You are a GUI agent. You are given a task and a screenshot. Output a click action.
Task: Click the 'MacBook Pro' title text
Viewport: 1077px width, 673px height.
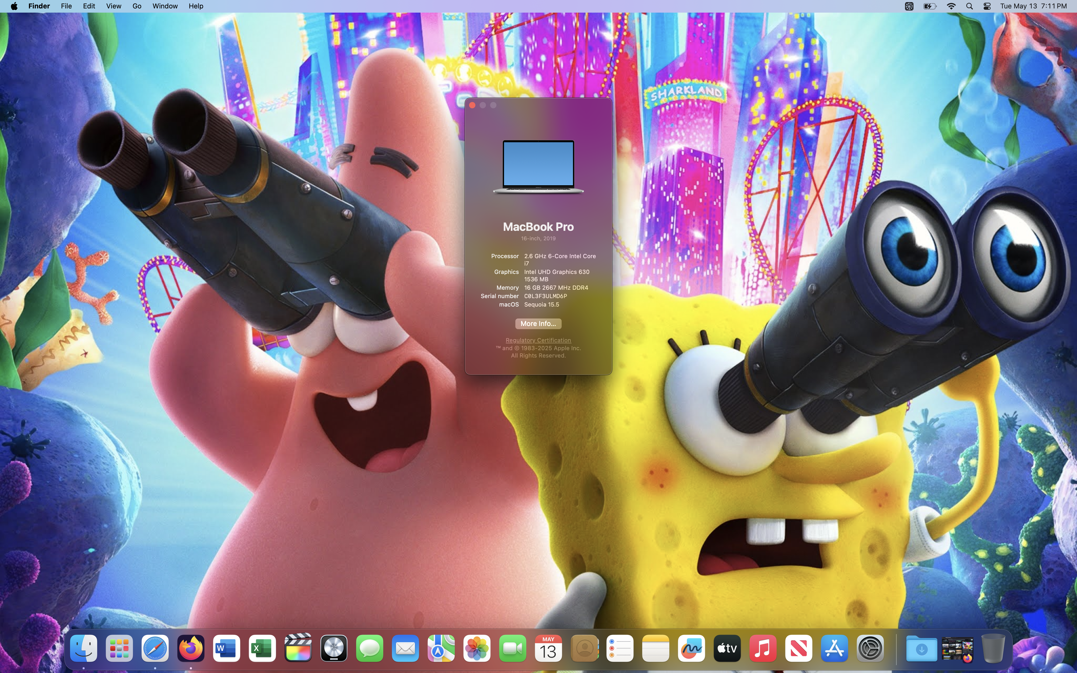tap(538, 227)
